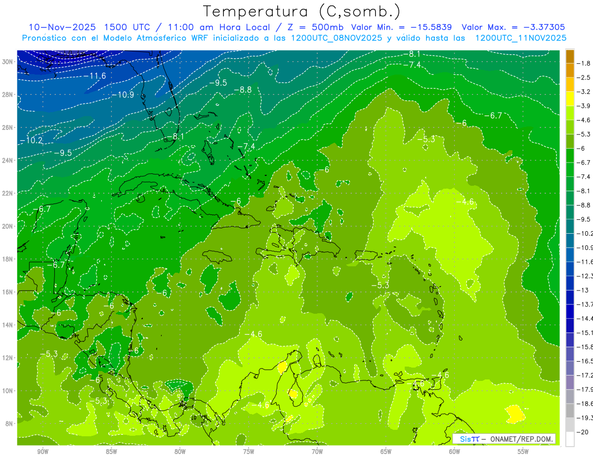Click the '65W' longitude axis label
This screenshot has height=458, width=593.
386,452
